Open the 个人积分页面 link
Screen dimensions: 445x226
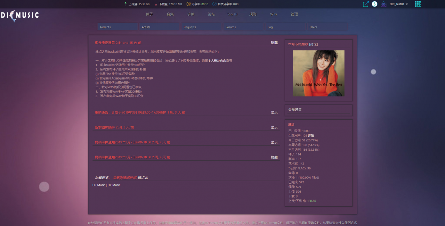[217, 60]
